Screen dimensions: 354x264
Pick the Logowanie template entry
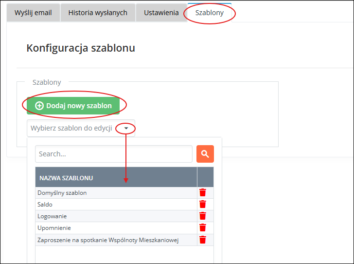click(52, 216)
